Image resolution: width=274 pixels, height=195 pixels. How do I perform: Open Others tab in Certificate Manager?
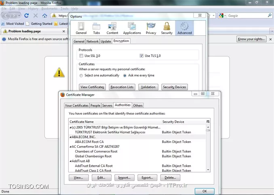coord(138,105)
